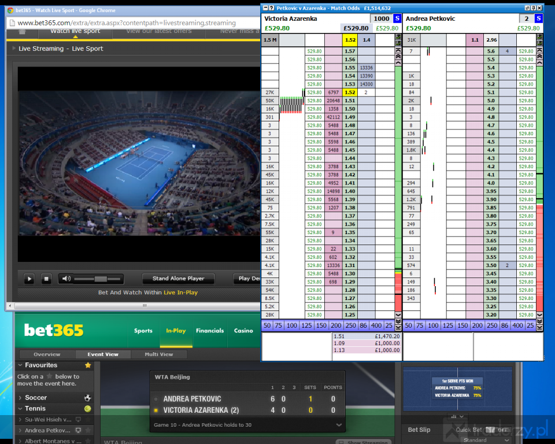555x444 pixels.
Task: Open the stats chart dropdown under match graphic
Action: 458,416
